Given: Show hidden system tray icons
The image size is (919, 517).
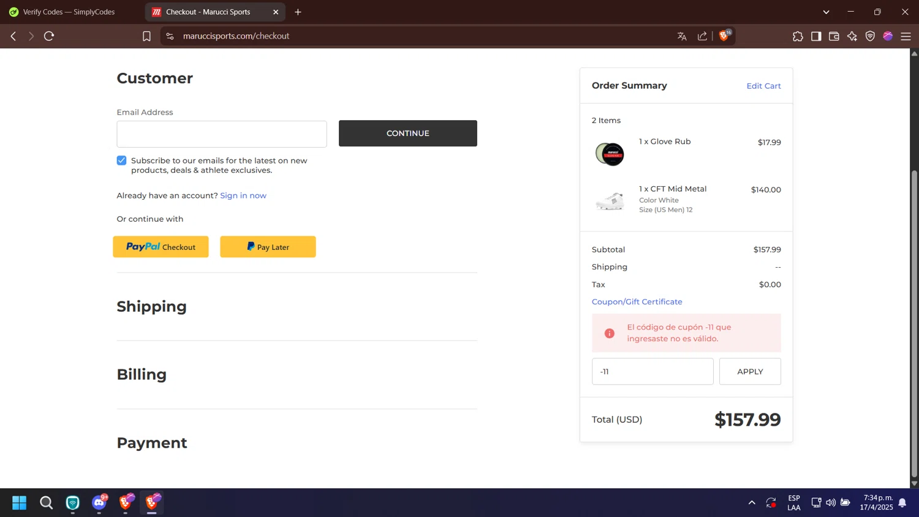Looking at the screenshot, I should 752,503.
